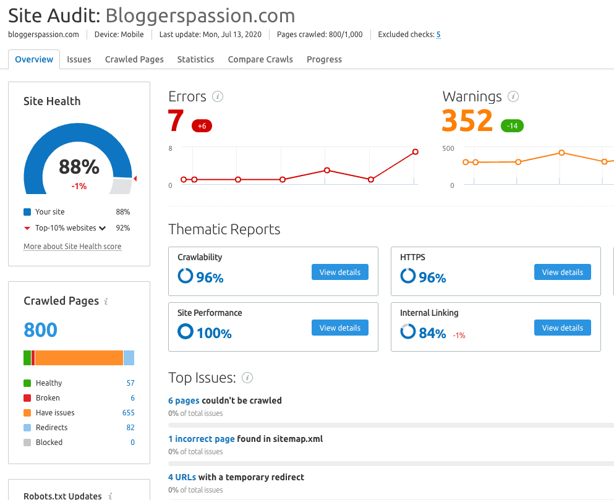Open the Compare Crawls tab
The width and height of the screenshot is (614, 500).
(260, 59)
